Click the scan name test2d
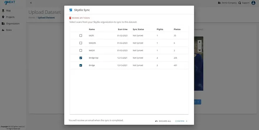This screenshot has height=130, width=259. [92, 50]
